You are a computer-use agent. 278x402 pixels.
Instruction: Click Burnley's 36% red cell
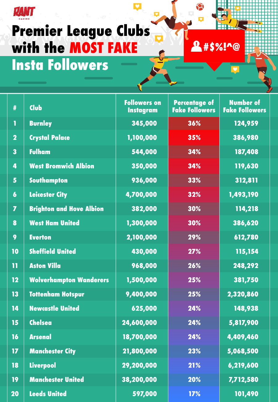point(194,123)
